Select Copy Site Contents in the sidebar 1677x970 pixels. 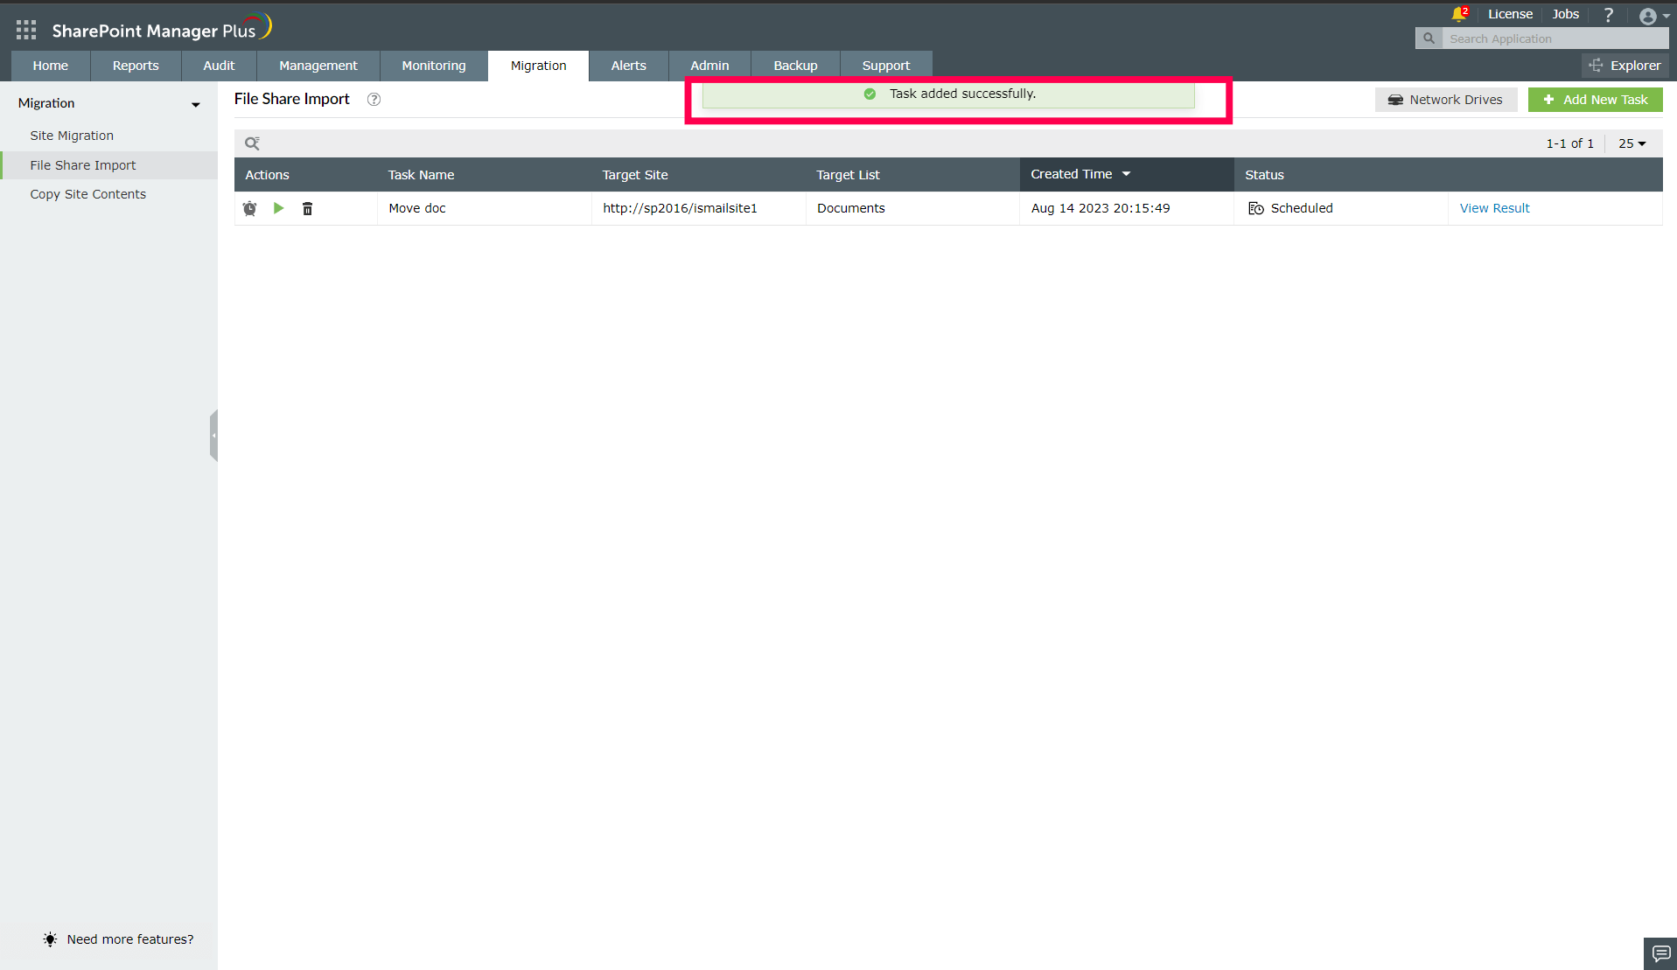pyautogui.click(x=87, y=193)
